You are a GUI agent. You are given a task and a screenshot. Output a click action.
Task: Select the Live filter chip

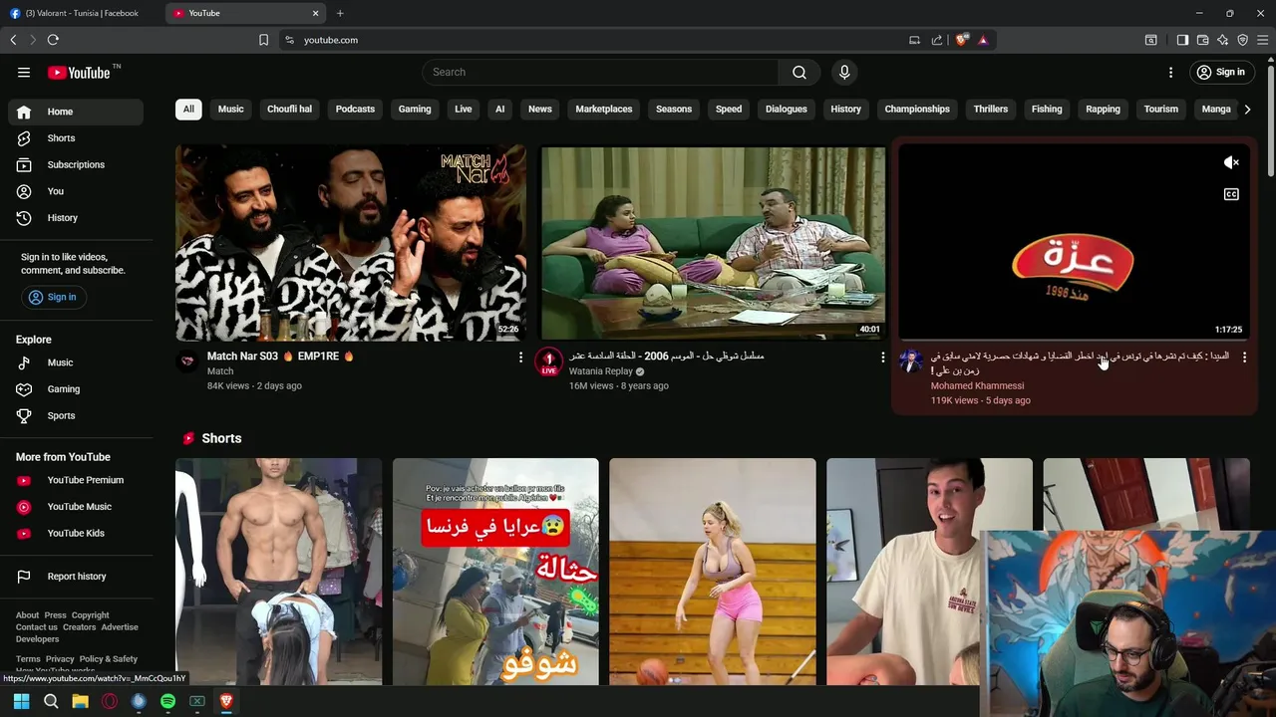click(x=464, y=109)
